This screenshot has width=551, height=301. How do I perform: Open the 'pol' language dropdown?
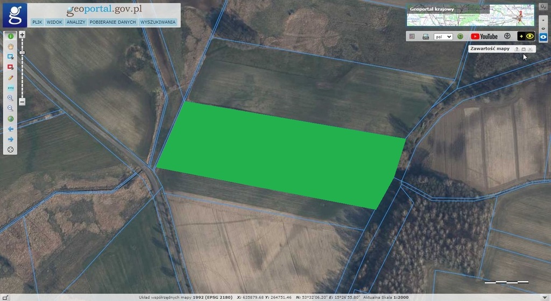(x=443, y=36)
